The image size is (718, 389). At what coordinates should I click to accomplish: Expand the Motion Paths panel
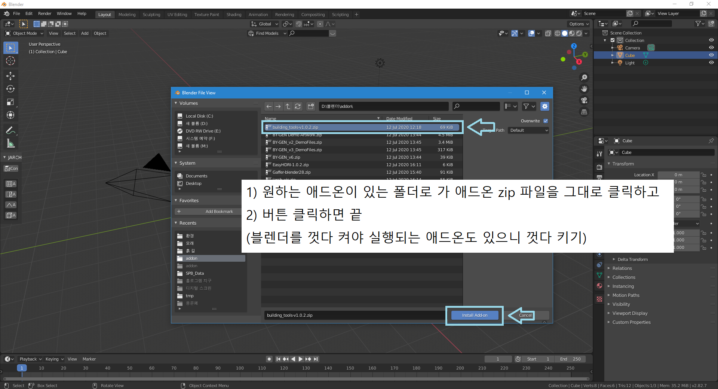[626, 295]
